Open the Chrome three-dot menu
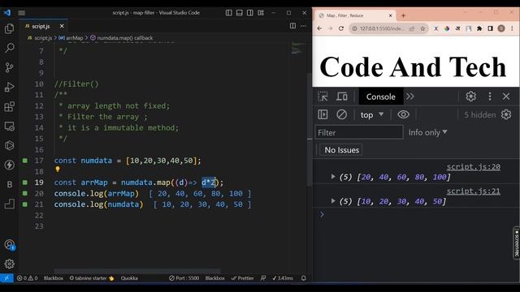Viewport: 520px width, 292px height. point(513,28)
